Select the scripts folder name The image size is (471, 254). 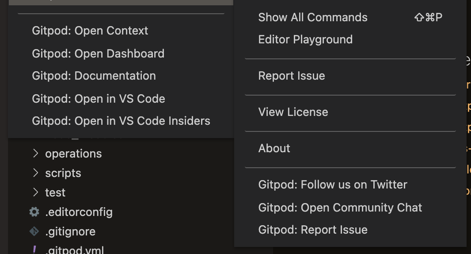coord(63,173)
